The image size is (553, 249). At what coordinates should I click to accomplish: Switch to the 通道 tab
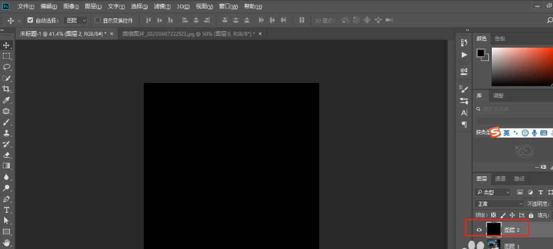pyautogui.click(x=500, y=179)
